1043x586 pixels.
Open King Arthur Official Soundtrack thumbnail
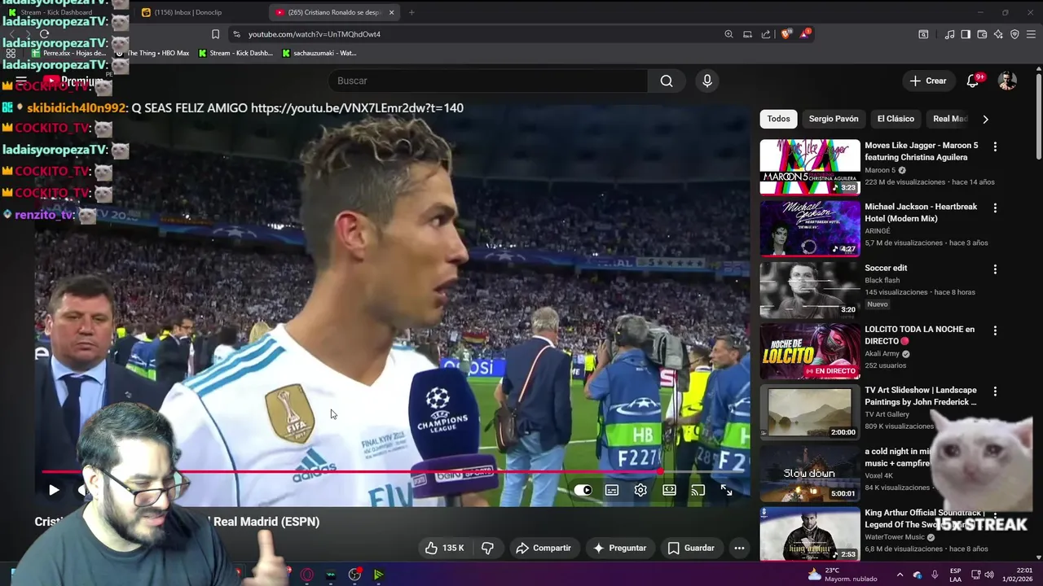pyautogui.click(x=810, y=534)
